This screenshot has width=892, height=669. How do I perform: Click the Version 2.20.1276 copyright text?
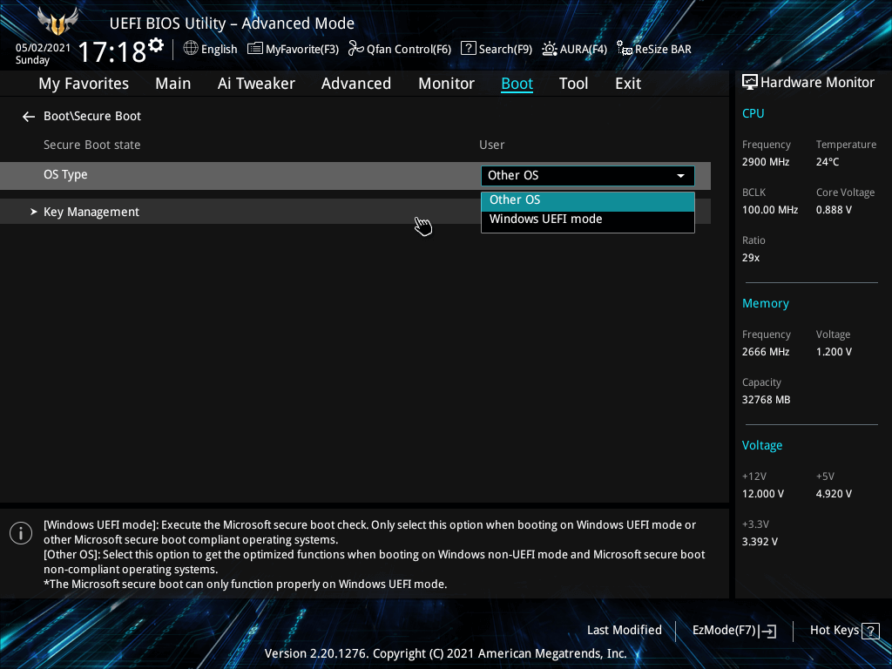pyautogui.click(x=445, y=653)
